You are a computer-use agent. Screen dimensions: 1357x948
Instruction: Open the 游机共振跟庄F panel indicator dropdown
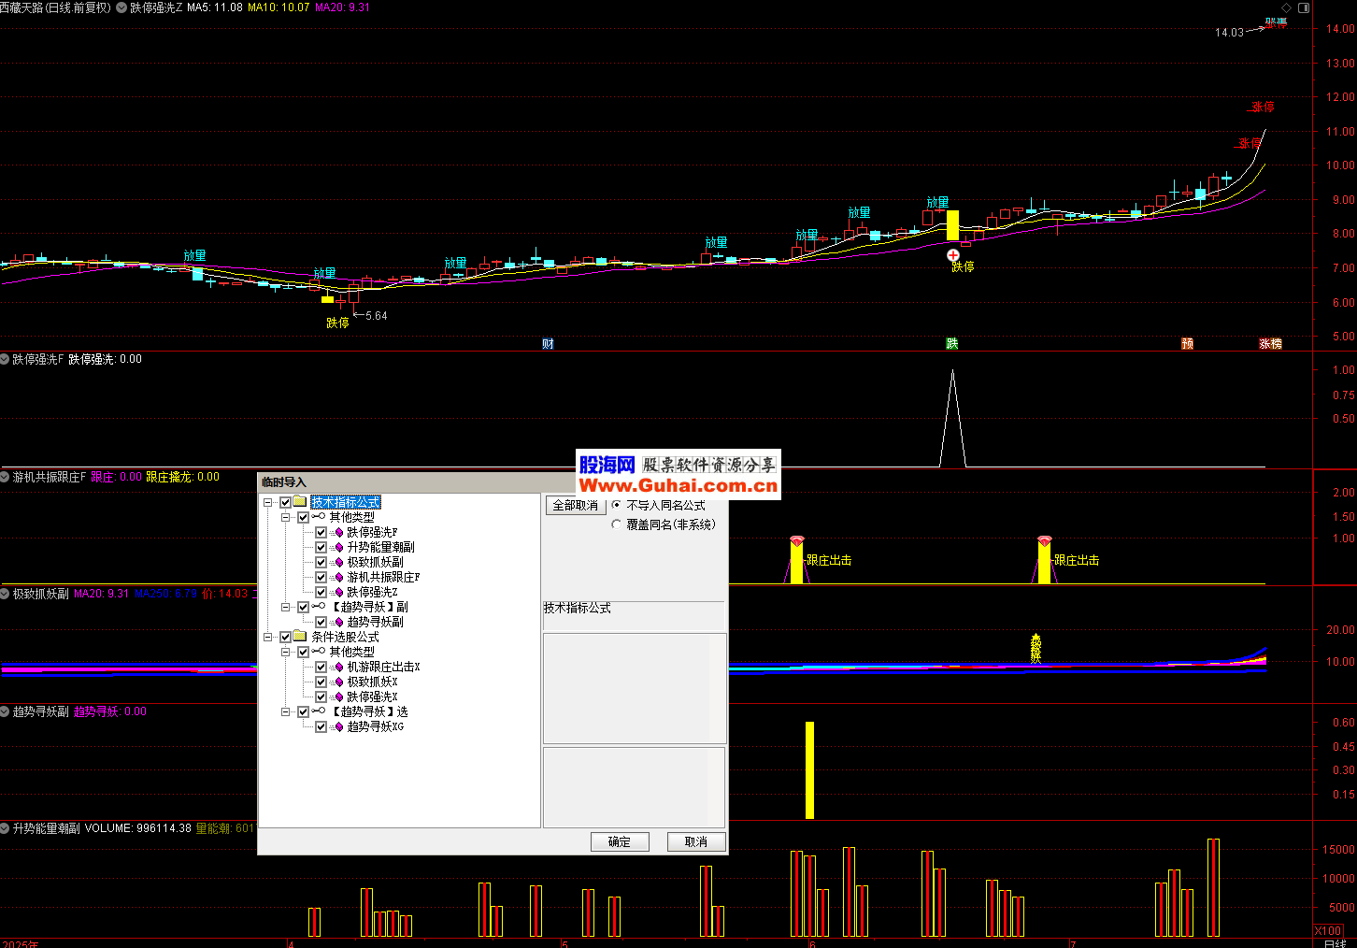coord(5,477)
